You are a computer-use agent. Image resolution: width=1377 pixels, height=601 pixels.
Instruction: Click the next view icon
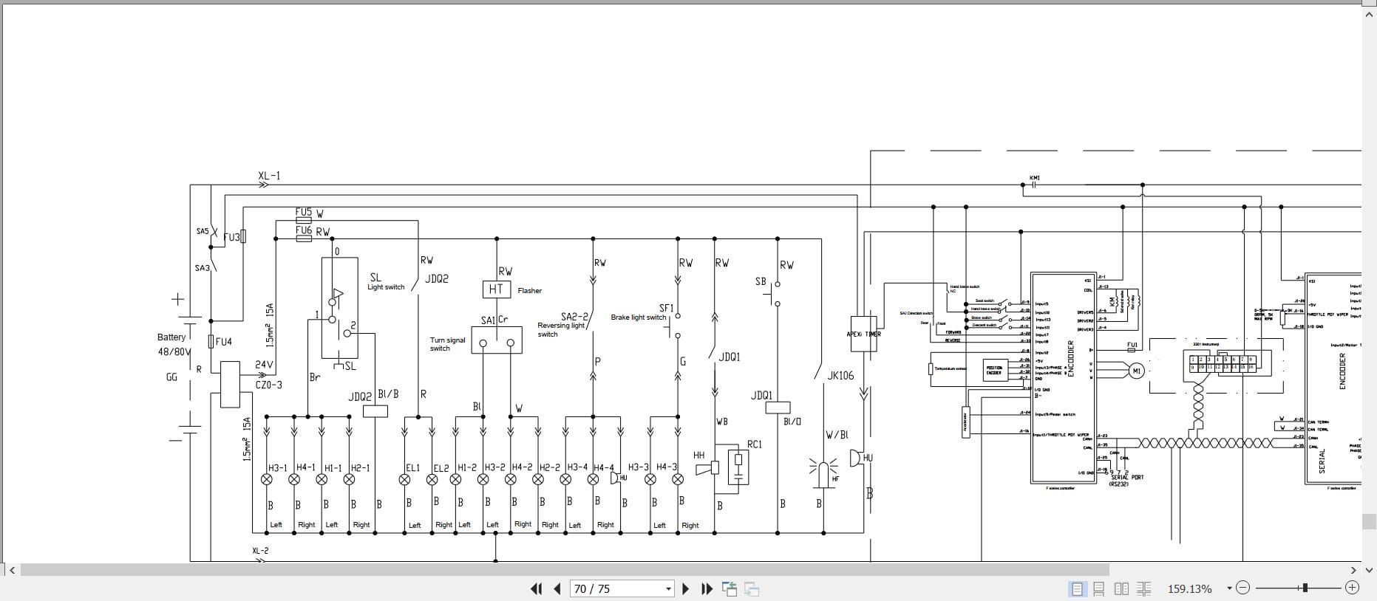tap(752, 588)
